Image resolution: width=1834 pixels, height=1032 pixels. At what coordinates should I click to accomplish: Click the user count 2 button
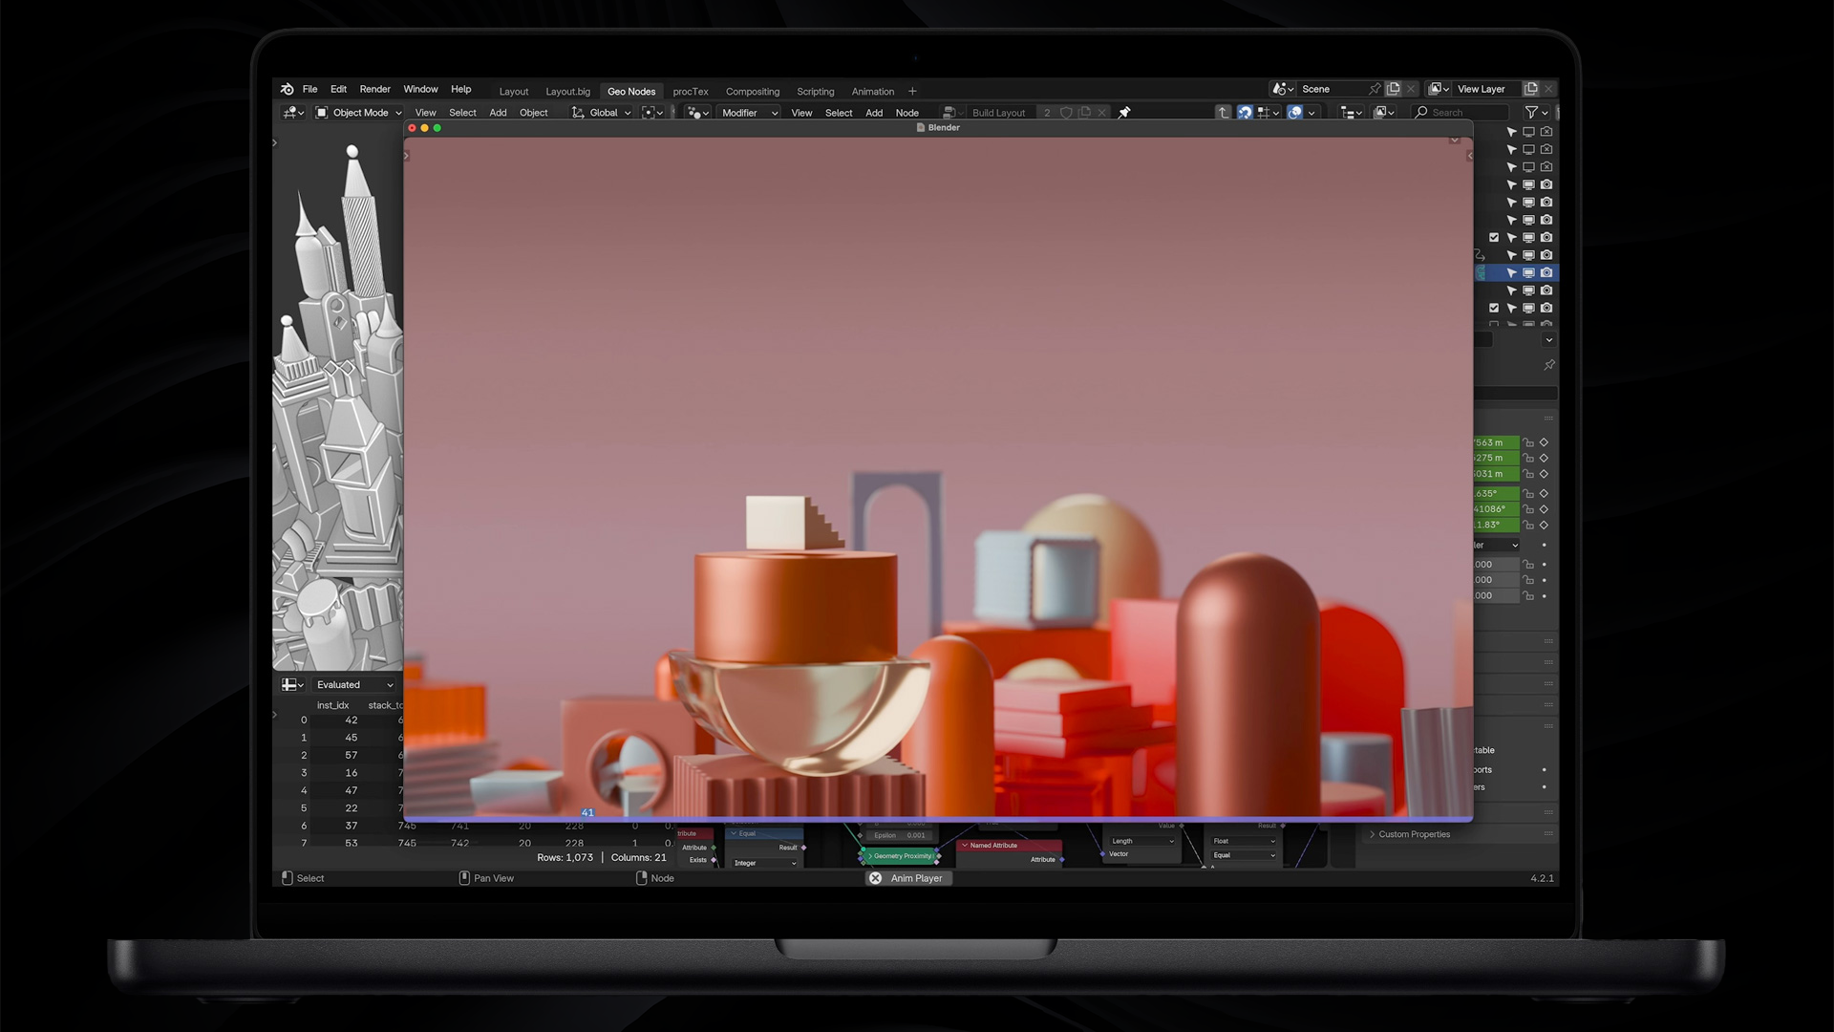[1047, 113]
